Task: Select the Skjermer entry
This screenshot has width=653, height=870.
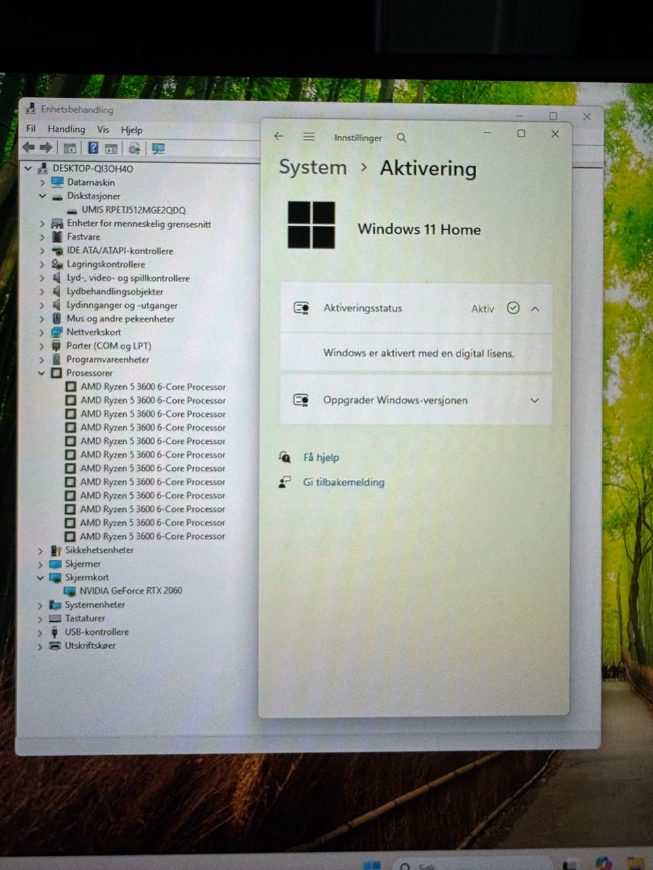Action: (x=83, y=564)
